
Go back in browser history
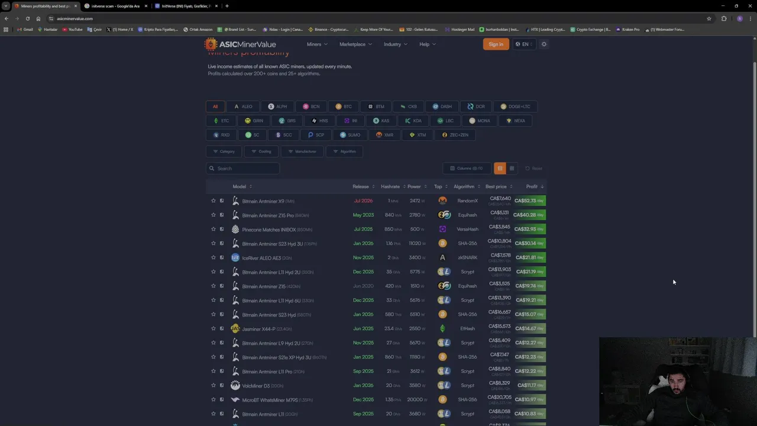click(7, 18)
